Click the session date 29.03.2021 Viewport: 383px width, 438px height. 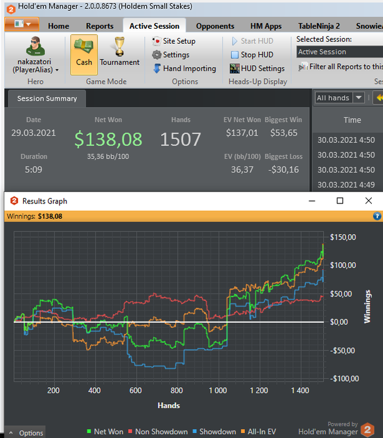(x=34, y=133)
